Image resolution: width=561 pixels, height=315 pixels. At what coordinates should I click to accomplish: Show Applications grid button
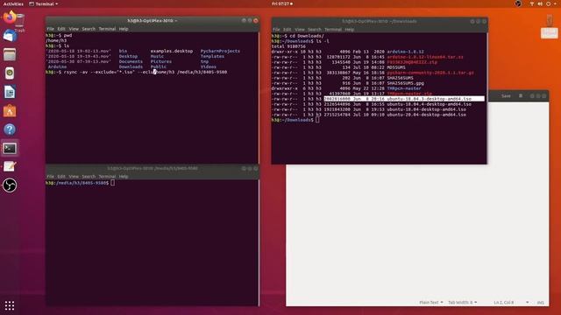coord(10,305)
